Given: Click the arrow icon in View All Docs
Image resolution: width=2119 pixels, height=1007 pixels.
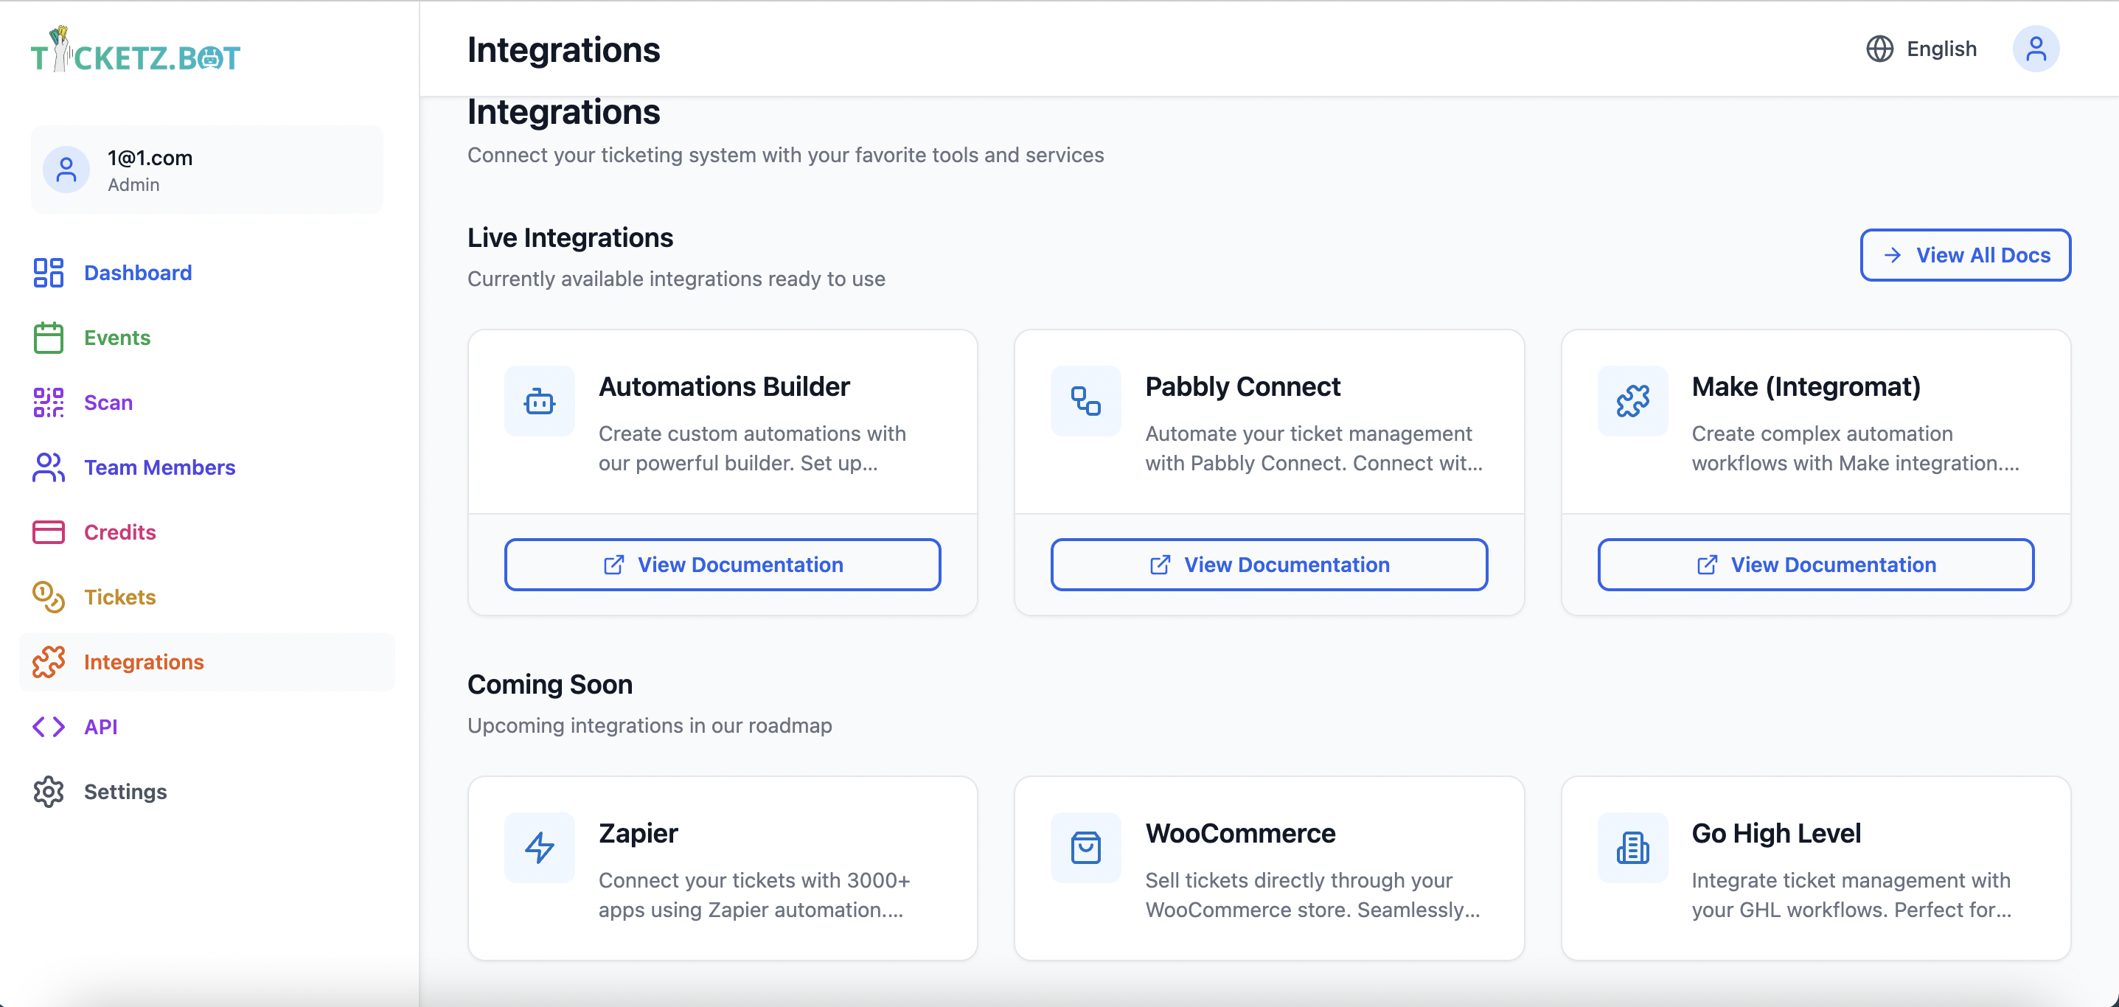Looking at the screenshot, I should coord(1893,256).
